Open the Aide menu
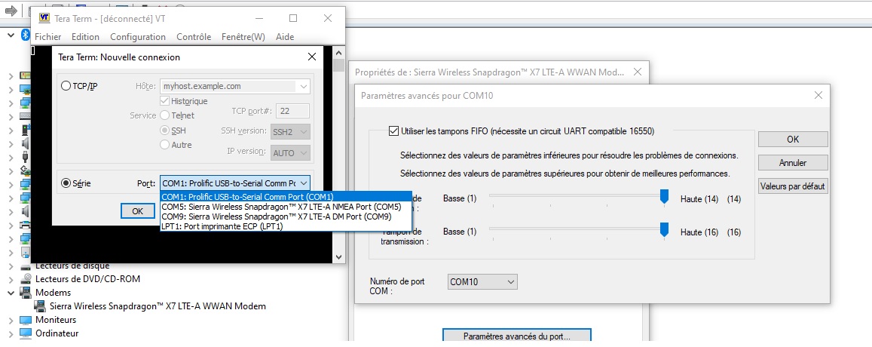This screenshot has width=872, height=347. 285,37
